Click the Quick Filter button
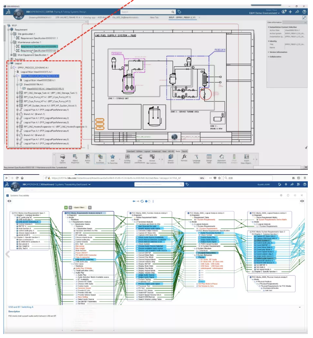This screenshot has height=338, width=313. [x=79, y=208]
